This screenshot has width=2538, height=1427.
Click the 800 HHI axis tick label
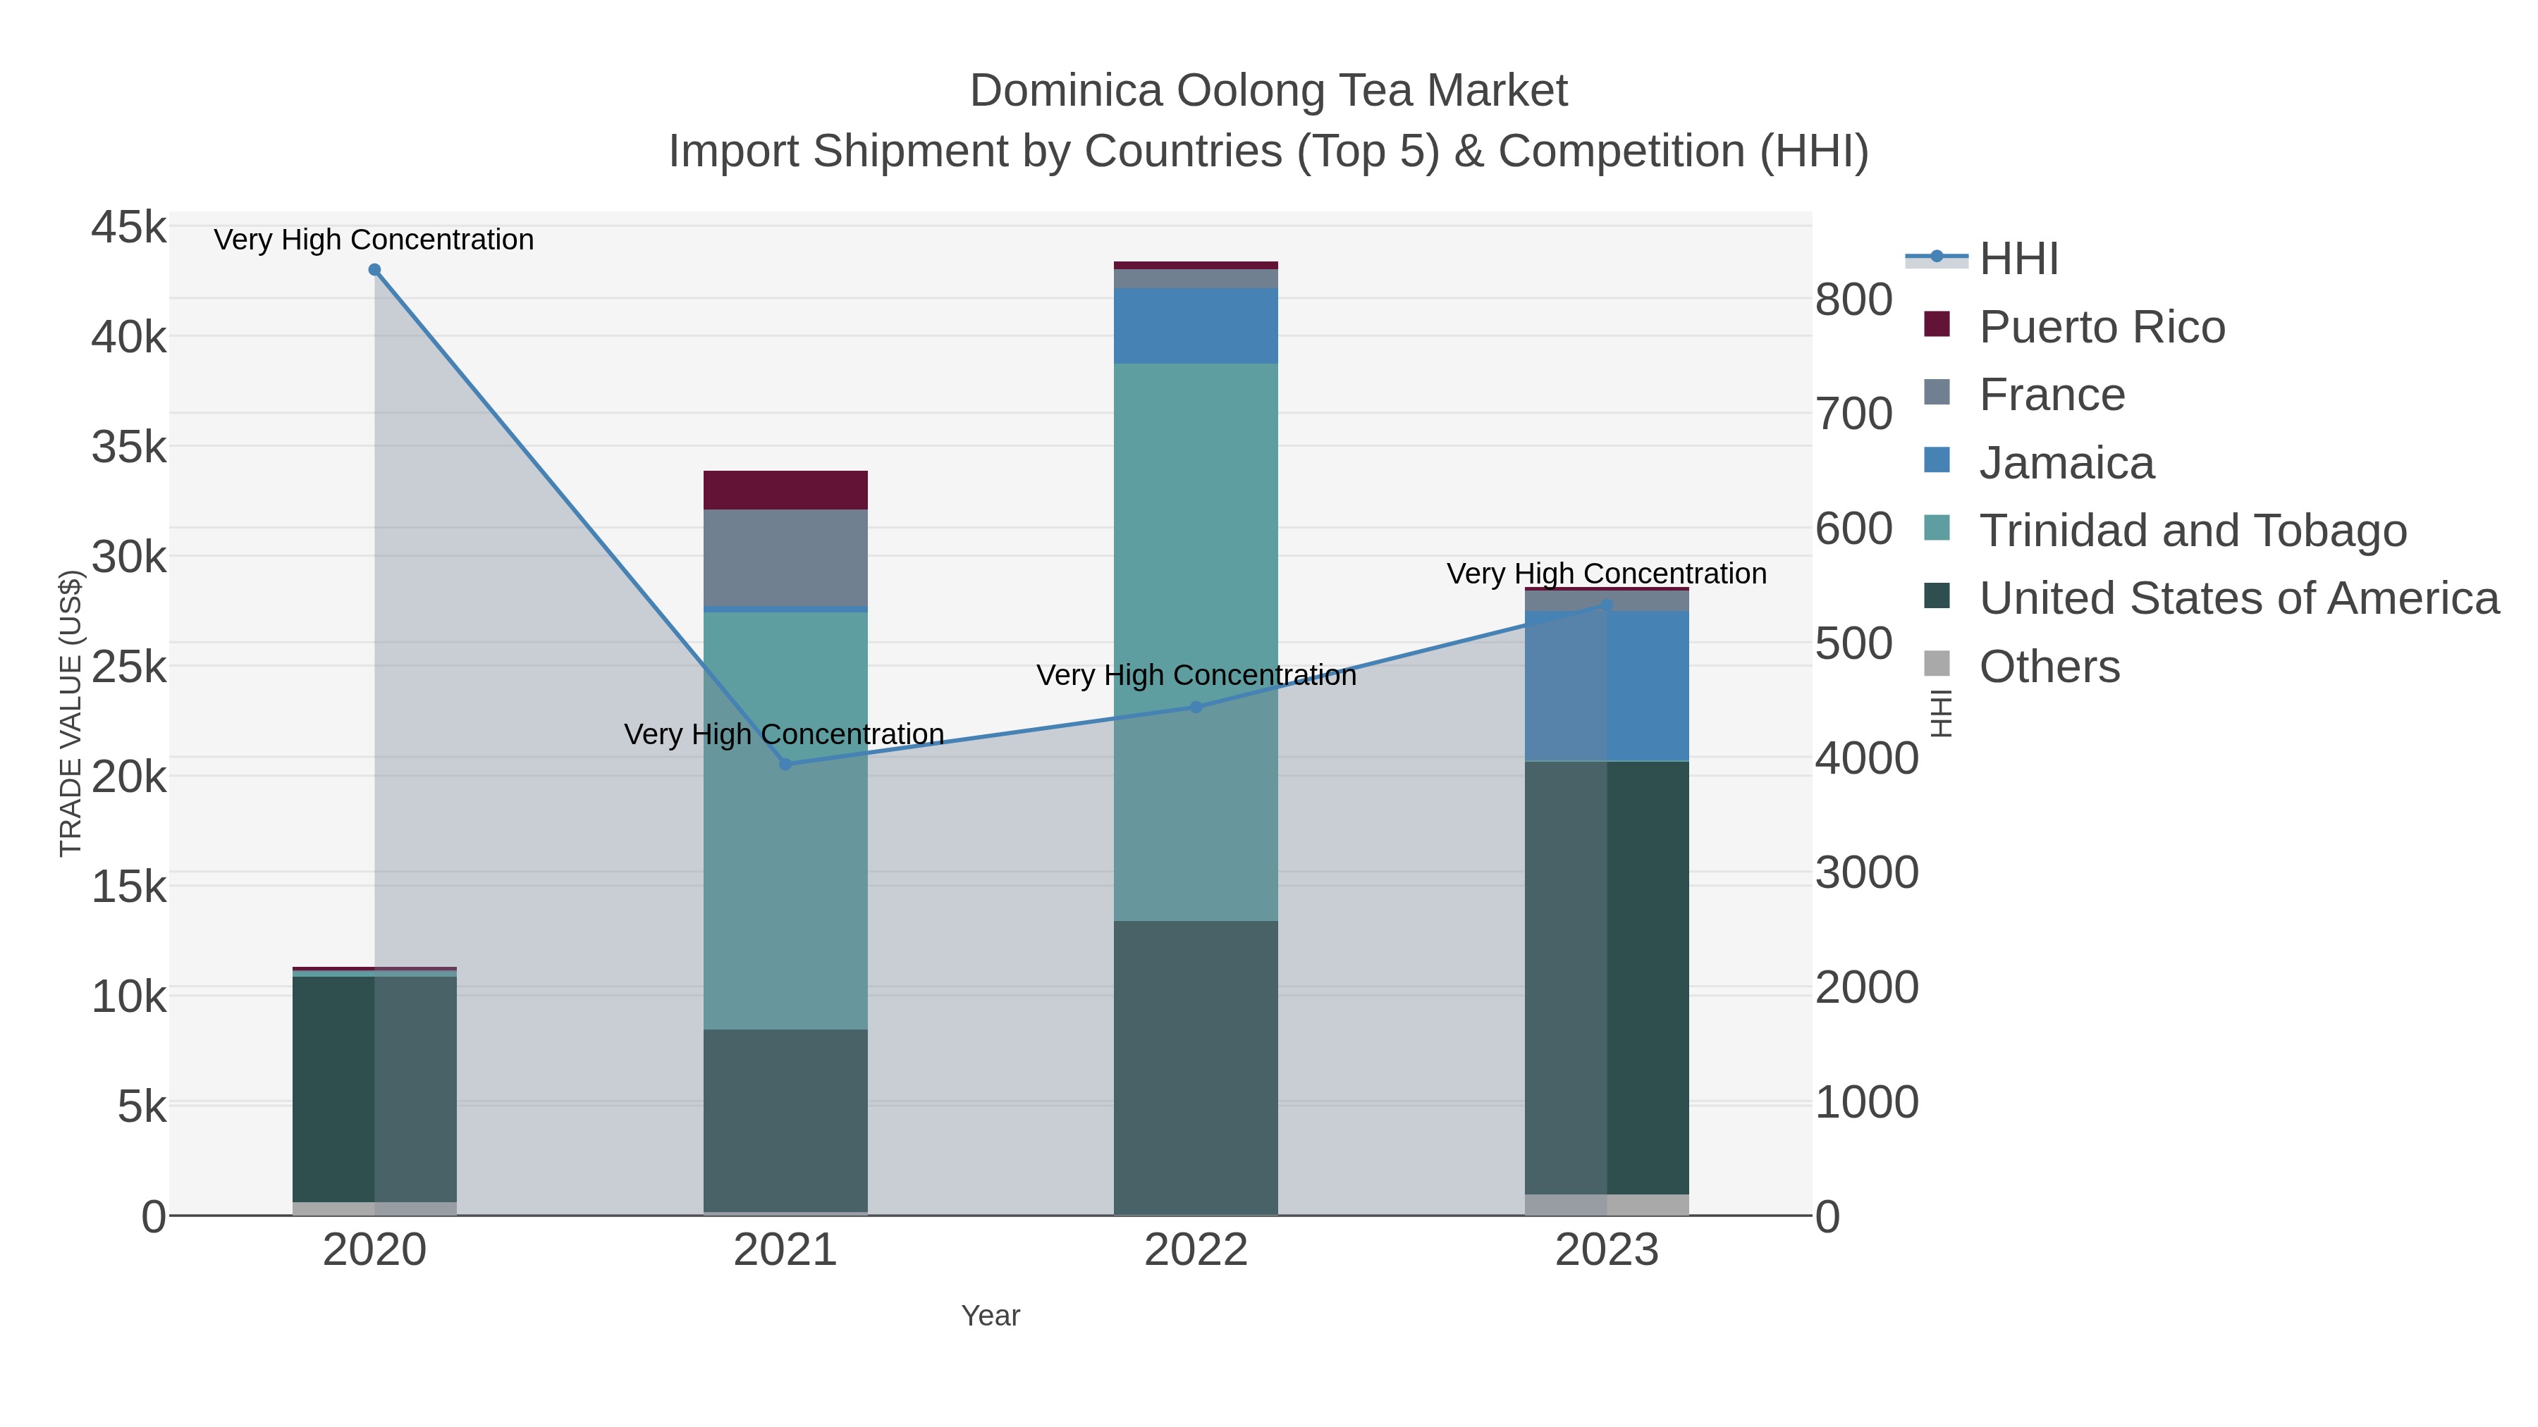[1854, 299]
